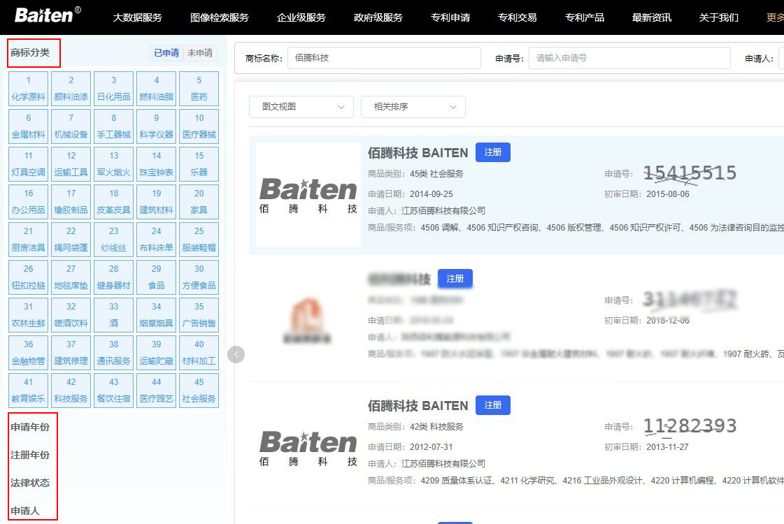Focus the 申请号 input field
The width and height of the screenshot is (784, 524).
(x=629, y=58)
